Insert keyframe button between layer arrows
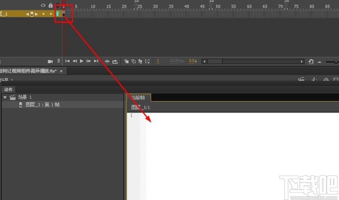Viewport: 339px width, 200px height. coord(32,14)
